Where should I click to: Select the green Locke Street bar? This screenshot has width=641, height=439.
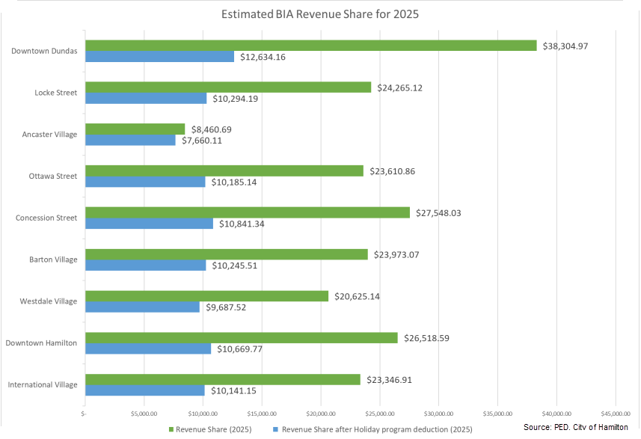pos(228,88)
